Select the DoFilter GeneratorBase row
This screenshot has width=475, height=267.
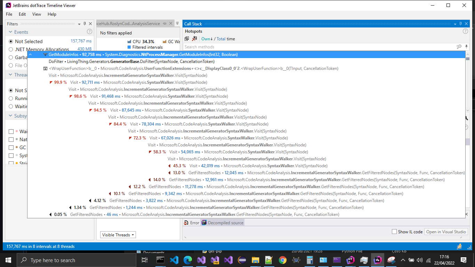click(x=246, y=62)
